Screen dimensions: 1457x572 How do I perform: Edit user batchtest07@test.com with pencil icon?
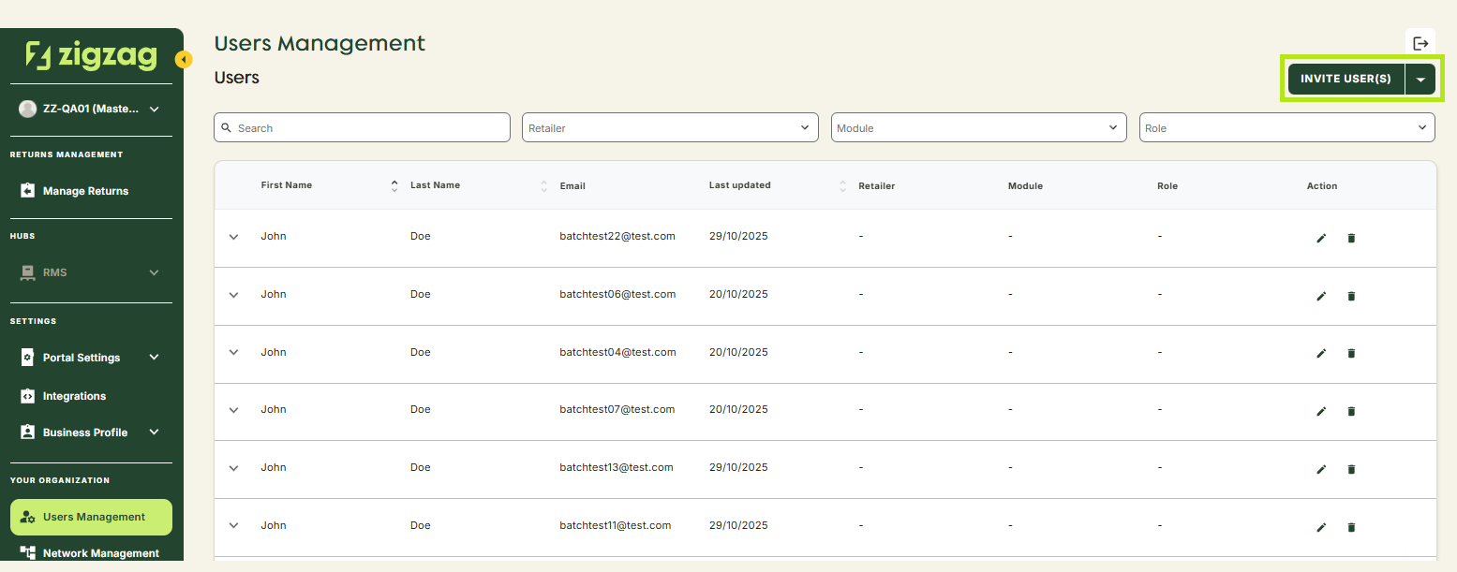point(1321,411)
